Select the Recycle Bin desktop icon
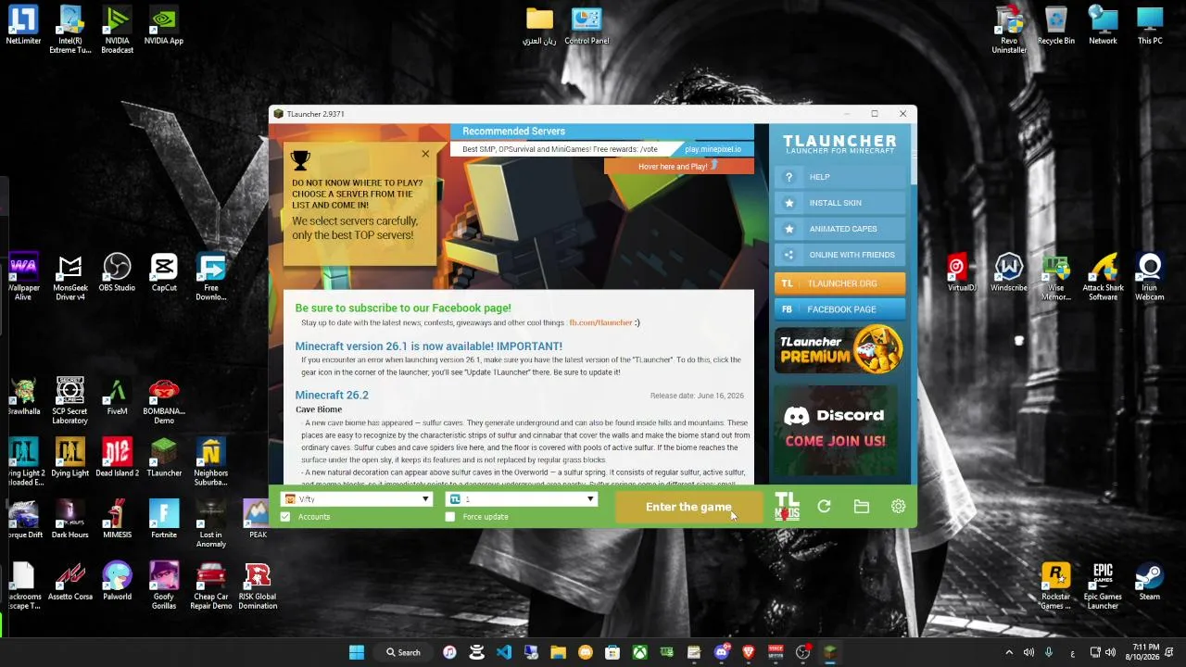Image resolution: width=1186 pixels, height=667 pixels. [1056, 26]
